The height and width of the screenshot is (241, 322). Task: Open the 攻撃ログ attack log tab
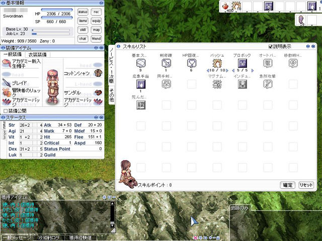(x=49, y=237)
